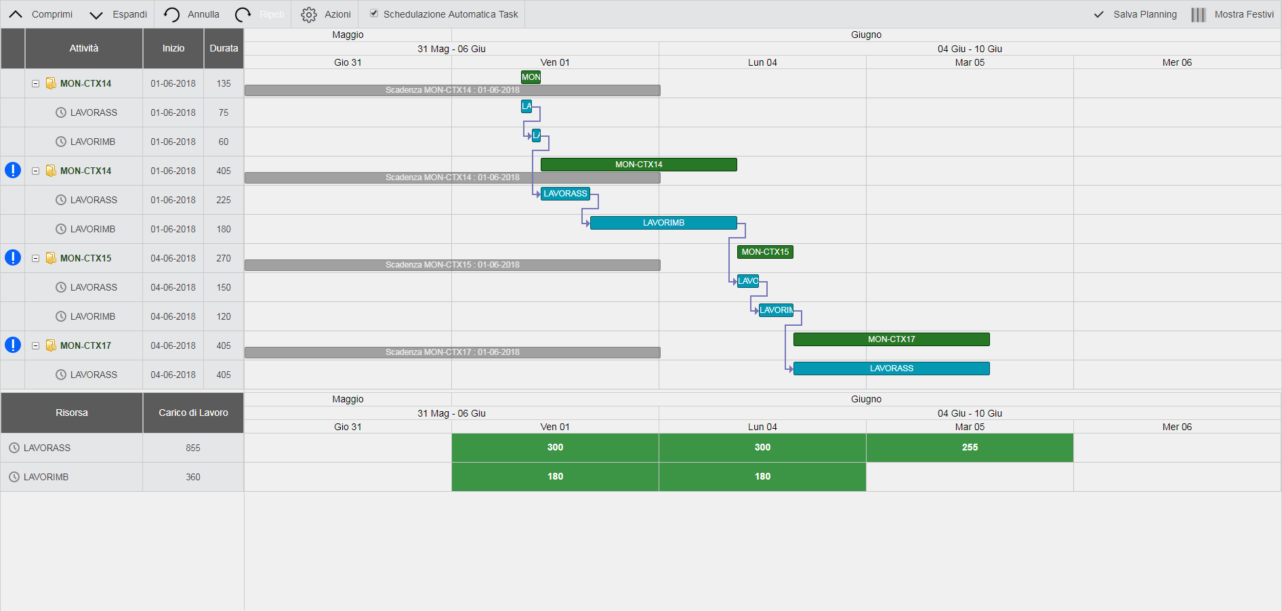The image size is (1282, 611).
Task: Click the Durata column header
Action: 224,48
